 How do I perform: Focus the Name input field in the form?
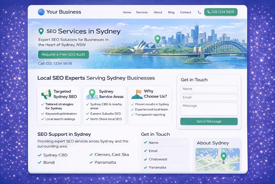click(x=209, y=89)
